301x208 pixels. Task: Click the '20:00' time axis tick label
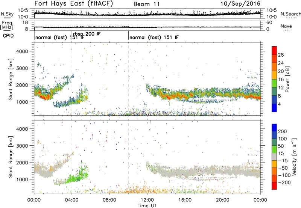223,200
